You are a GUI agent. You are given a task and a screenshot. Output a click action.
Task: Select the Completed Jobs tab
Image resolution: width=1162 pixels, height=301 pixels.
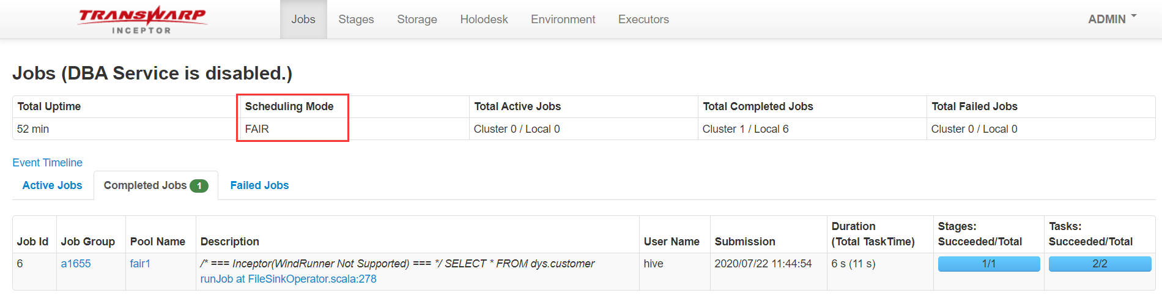tap(156, 185)
